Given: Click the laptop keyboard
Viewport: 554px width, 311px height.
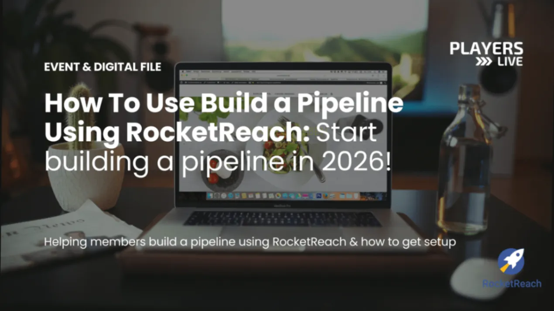Looking at the screenshot, I should click(282, 219).
